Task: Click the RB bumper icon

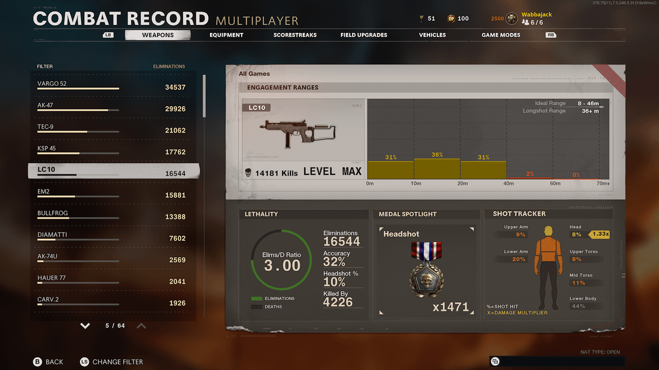Action: [x=550, y=35]
